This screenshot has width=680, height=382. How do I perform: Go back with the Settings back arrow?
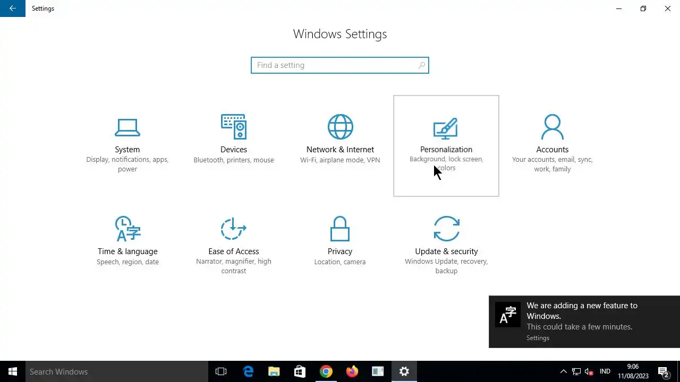[13, 8]
